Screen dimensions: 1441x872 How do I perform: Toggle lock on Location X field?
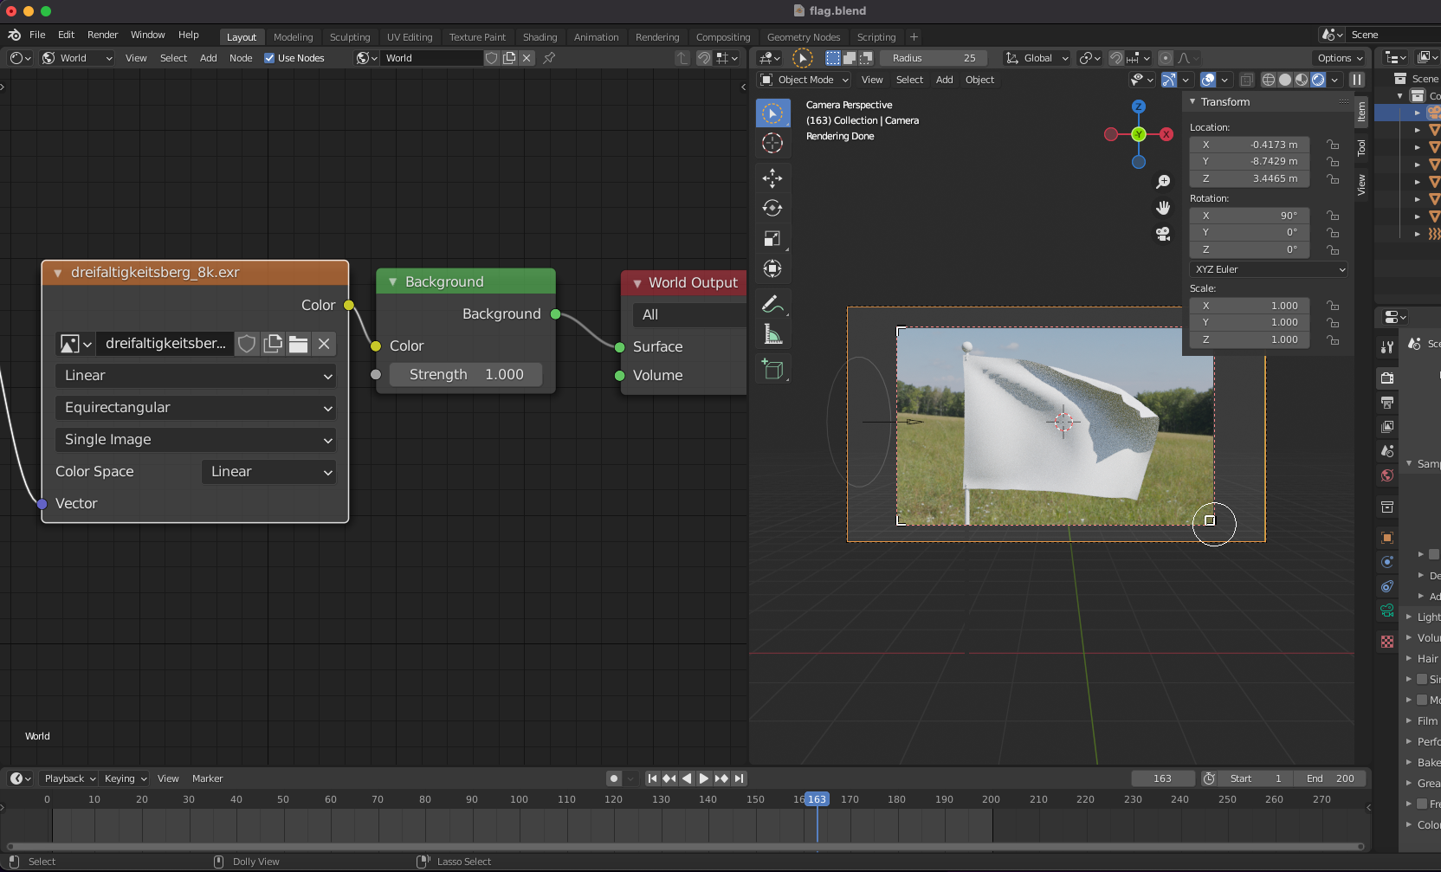[1333, 145]
